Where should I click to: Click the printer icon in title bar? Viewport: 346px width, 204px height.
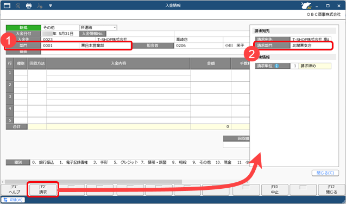point(29,5)
